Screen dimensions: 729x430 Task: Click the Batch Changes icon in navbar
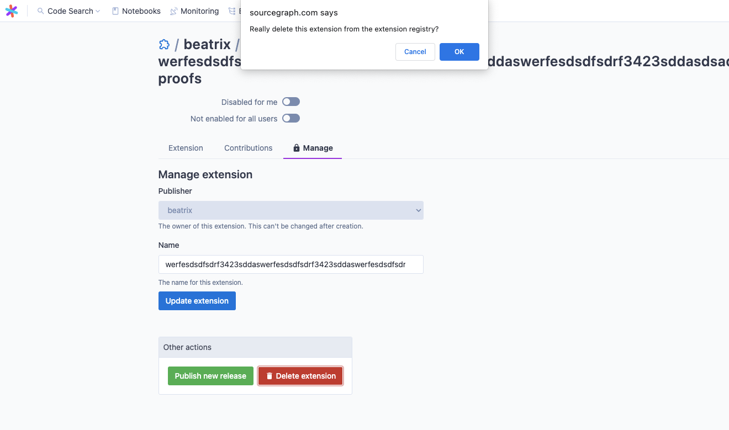click(x=232, y=11)
